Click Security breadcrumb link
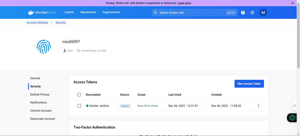Viewport: 300px width, 136px height. tap(61, 22)
